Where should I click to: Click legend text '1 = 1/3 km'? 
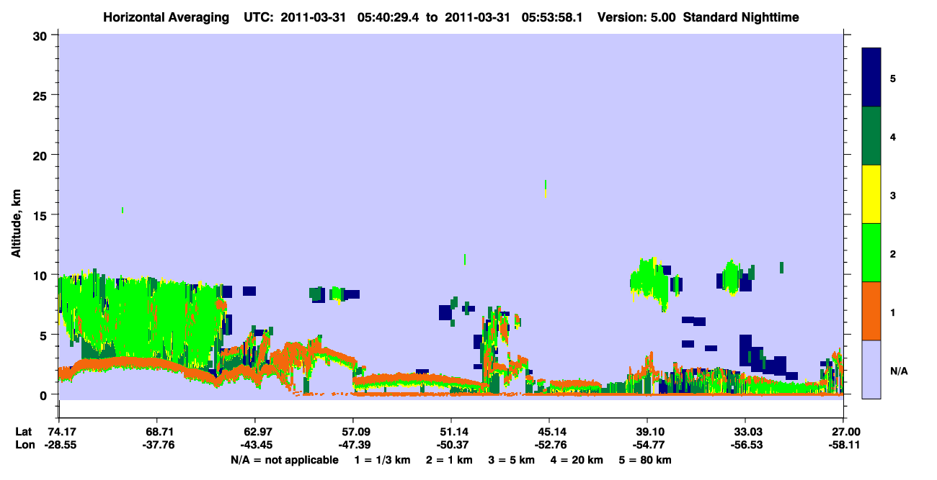(381, 460)
